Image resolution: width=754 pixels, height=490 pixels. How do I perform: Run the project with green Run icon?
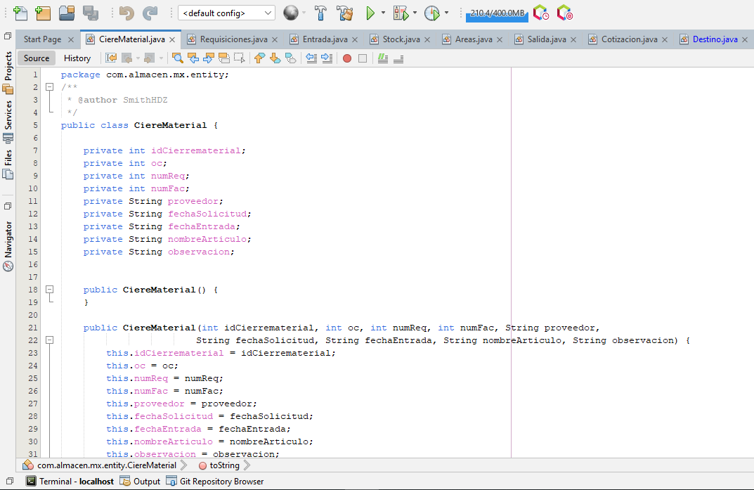pos(370,13)
